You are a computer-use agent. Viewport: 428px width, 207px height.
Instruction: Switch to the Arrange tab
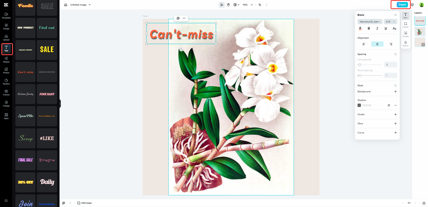click(x=405, y=34)
